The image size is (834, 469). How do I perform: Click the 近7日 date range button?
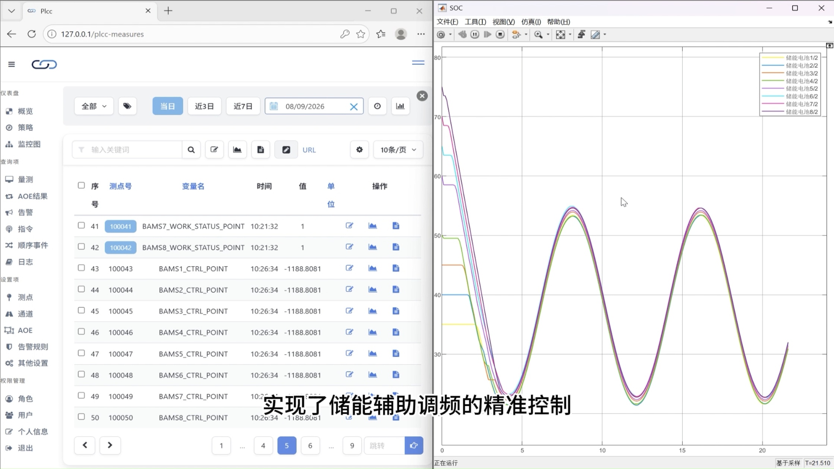tap(243, 106)
